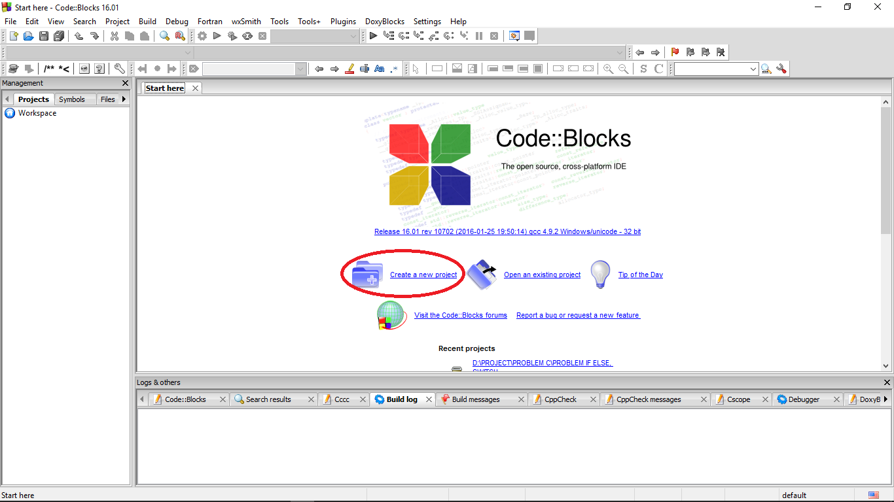Click the DoxyBlocks block comment /** icon
This screenshot has height=502, width=894.
tap(49, 69)
